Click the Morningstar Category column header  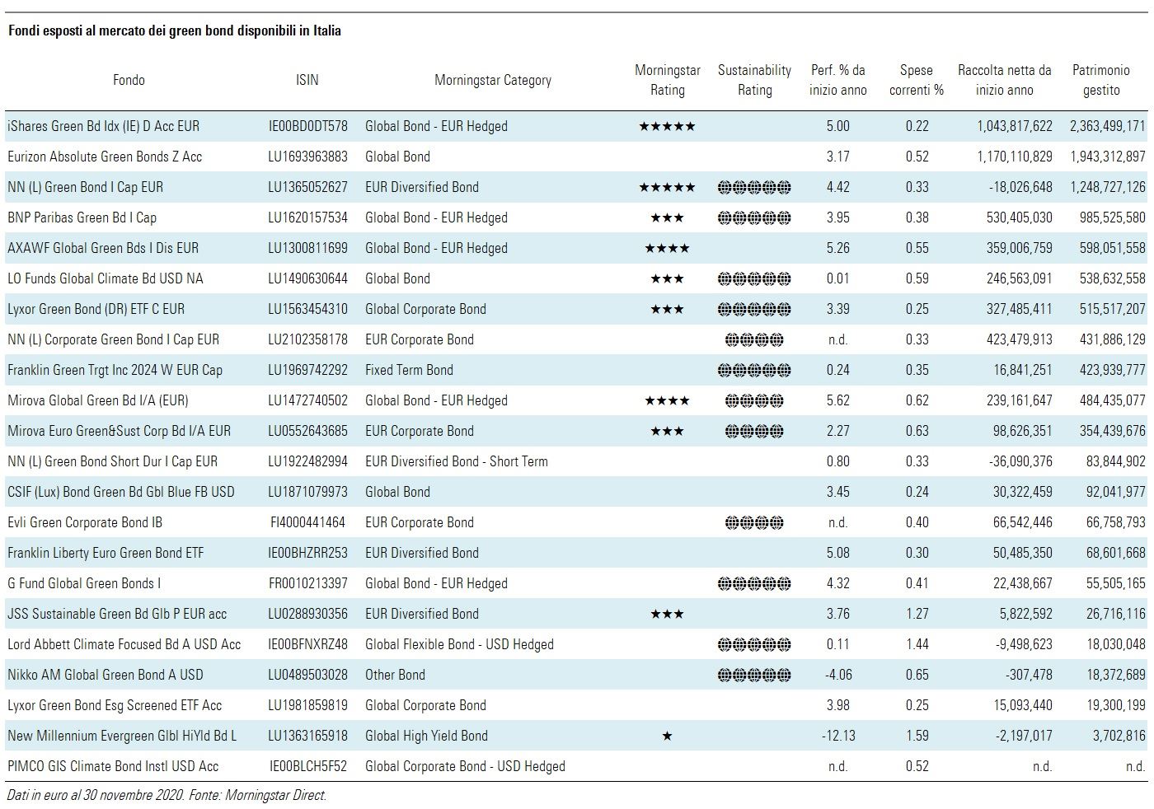pyautogui.click(x=493, y=80)
